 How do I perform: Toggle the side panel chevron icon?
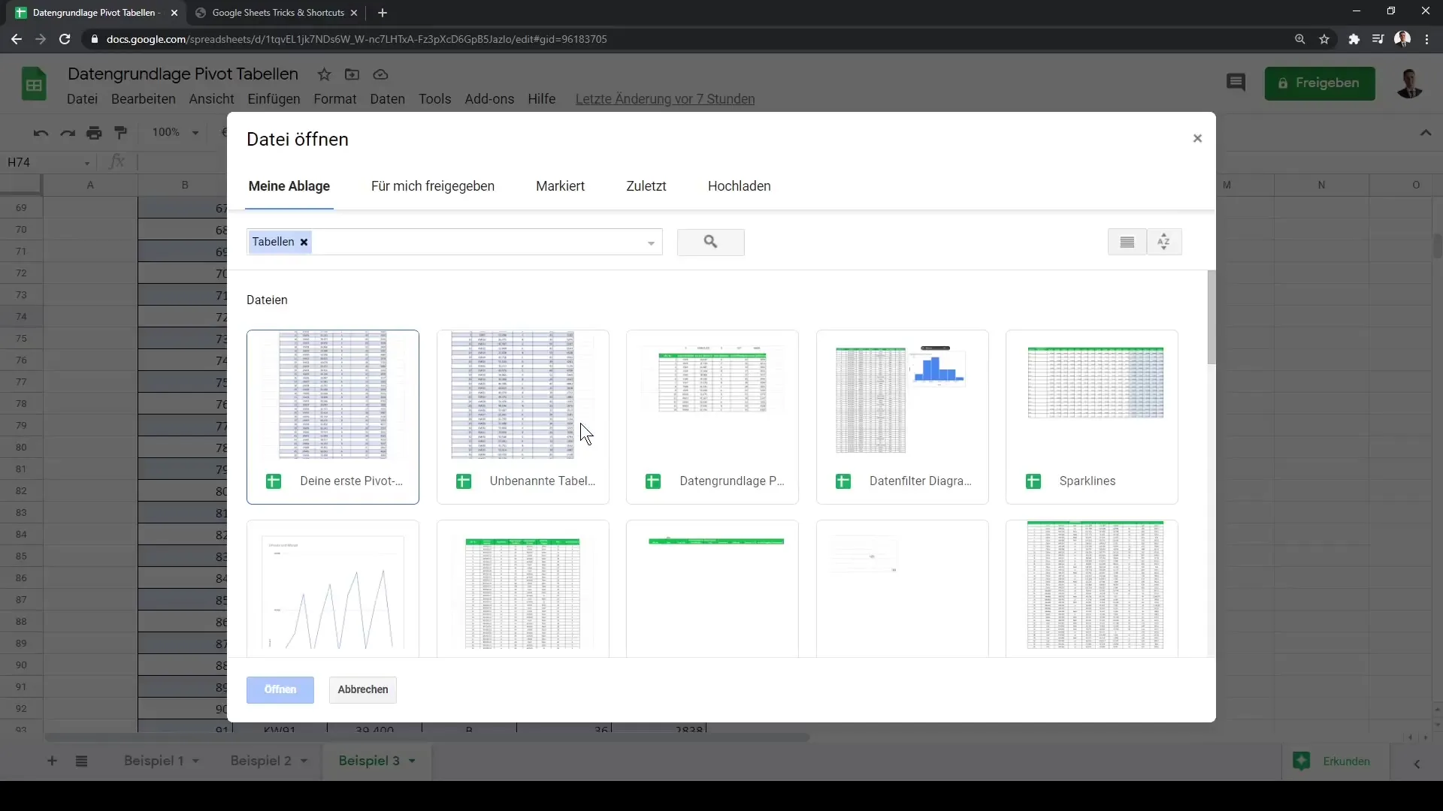pos(1417,764)
